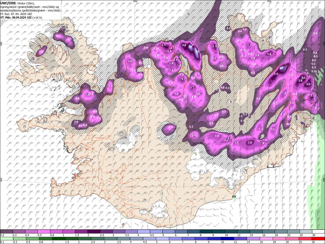Viewport: 325px width, 244px height.
Task: Click the 2.6 snowfall value on the map
Action: click(x=276, y=74)
